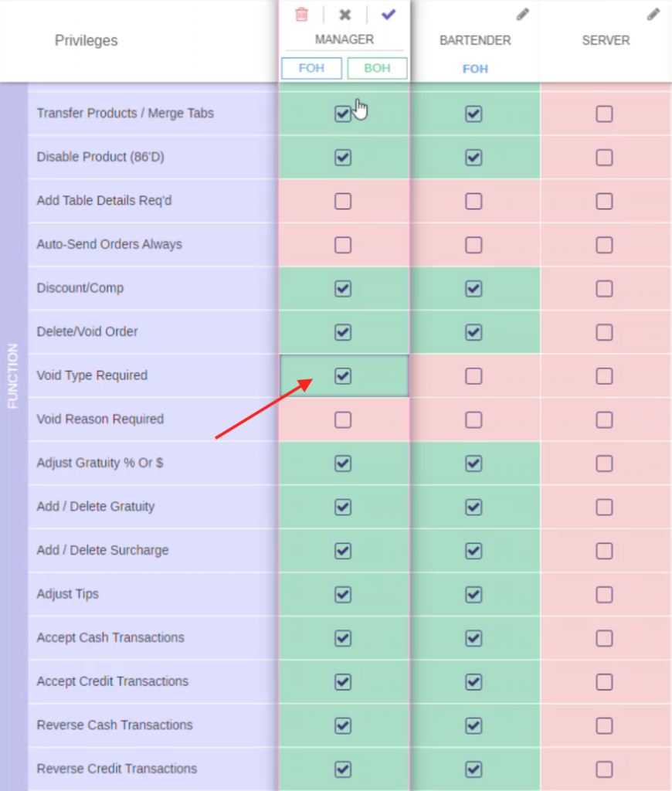Enable Transfer Products / Merge Tabs for Server
Image resolution: width=672 pixels, height=791 pixels.
tap(605, 114)
